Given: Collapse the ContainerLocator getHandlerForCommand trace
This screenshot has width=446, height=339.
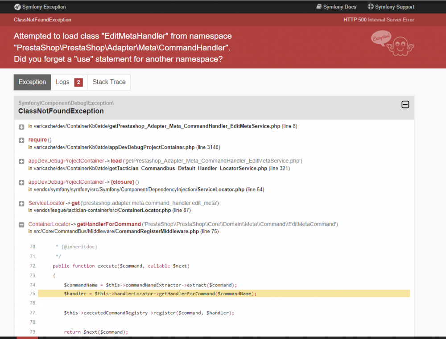Looking at the screenshot, I should point(21,225).
